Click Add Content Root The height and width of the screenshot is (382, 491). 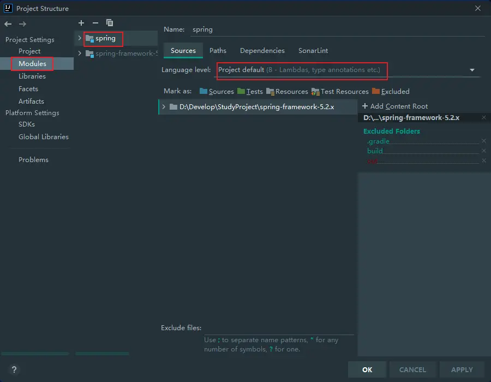pos(394,106)
